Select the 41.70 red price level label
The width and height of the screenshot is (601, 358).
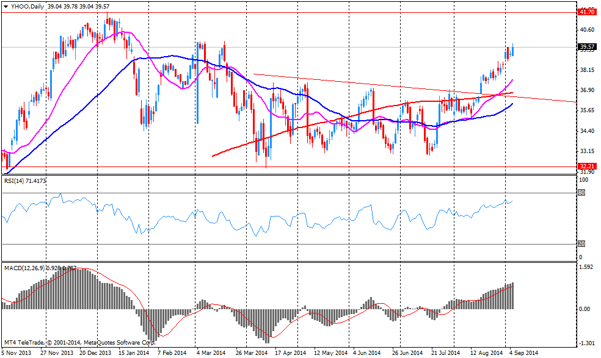[587, 12]
